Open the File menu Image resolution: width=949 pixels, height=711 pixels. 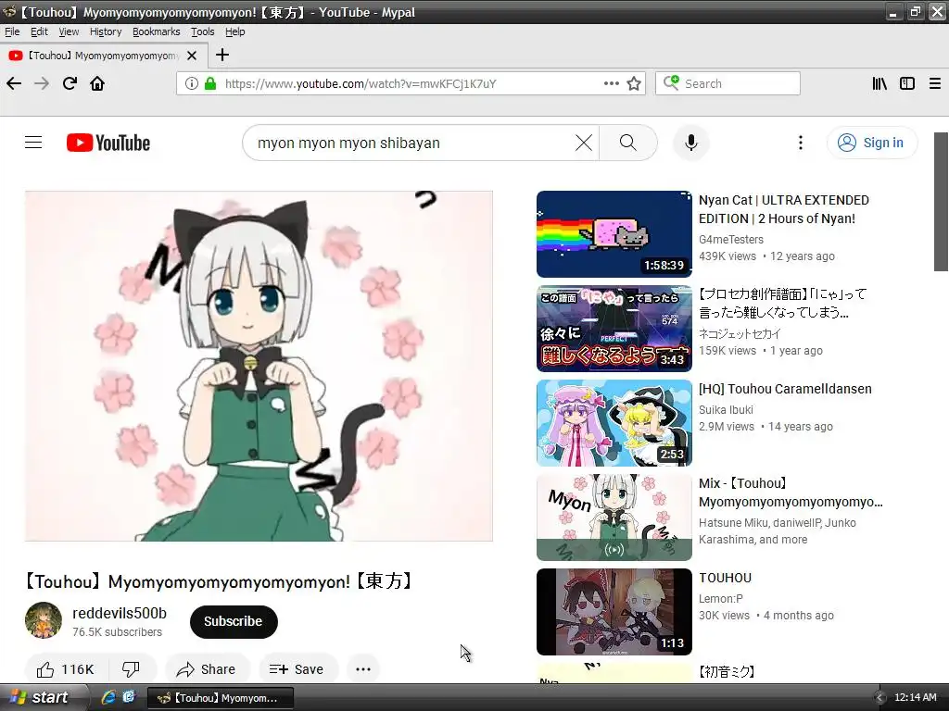12,31
